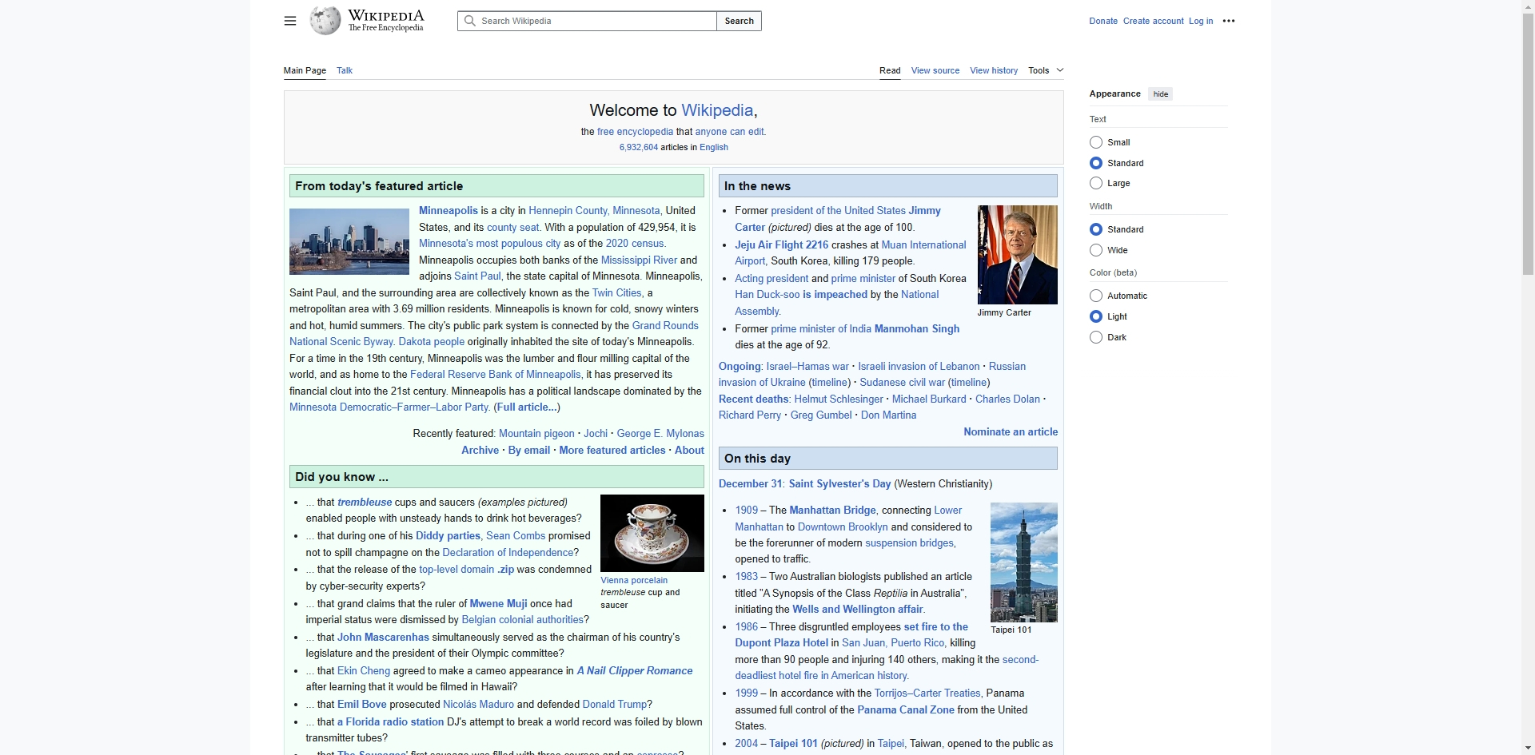Open the Diddy parties link

pos(448,536)
